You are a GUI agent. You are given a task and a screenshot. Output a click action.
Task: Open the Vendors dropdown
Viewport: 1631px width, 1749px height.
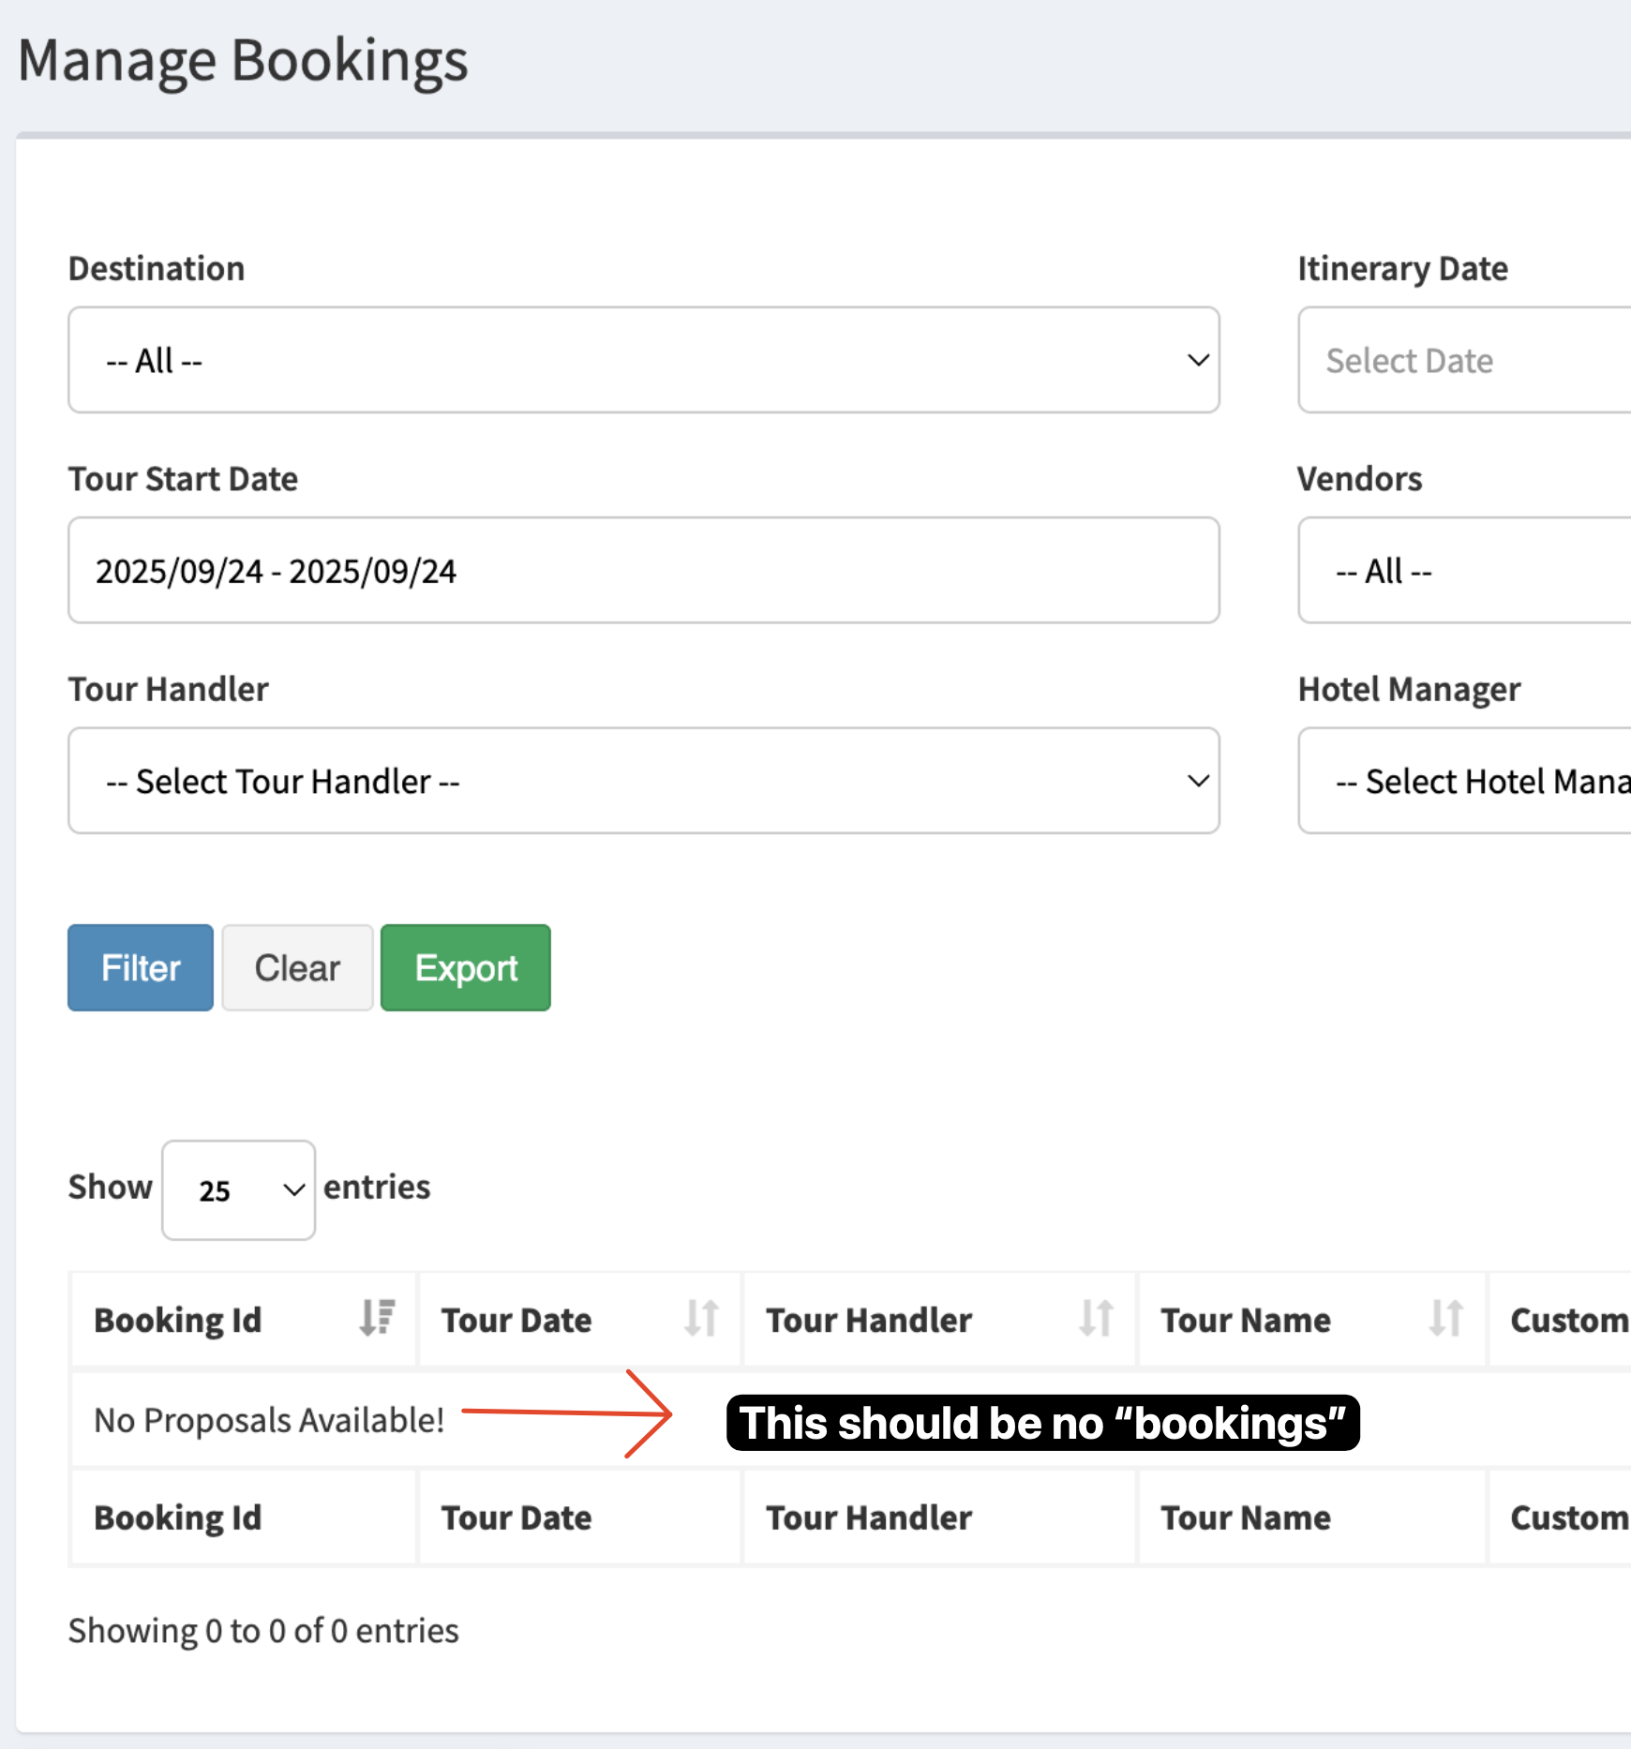tap(1464, 571)
